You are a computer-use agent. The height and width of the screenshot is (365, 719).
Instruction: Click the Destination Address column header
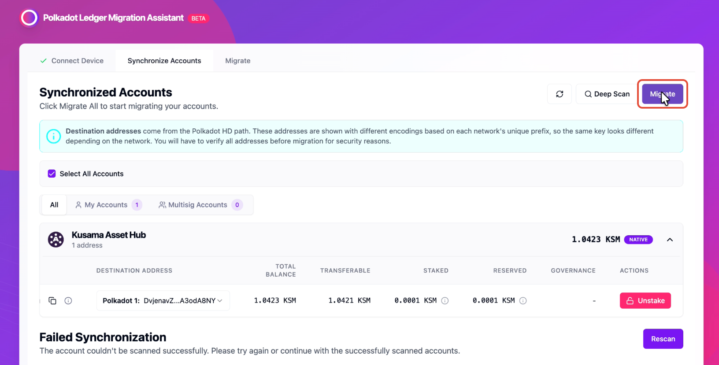(134, 271)
